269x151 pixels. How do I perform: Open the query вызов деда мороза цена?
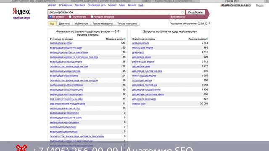click(x=64, y=75)
